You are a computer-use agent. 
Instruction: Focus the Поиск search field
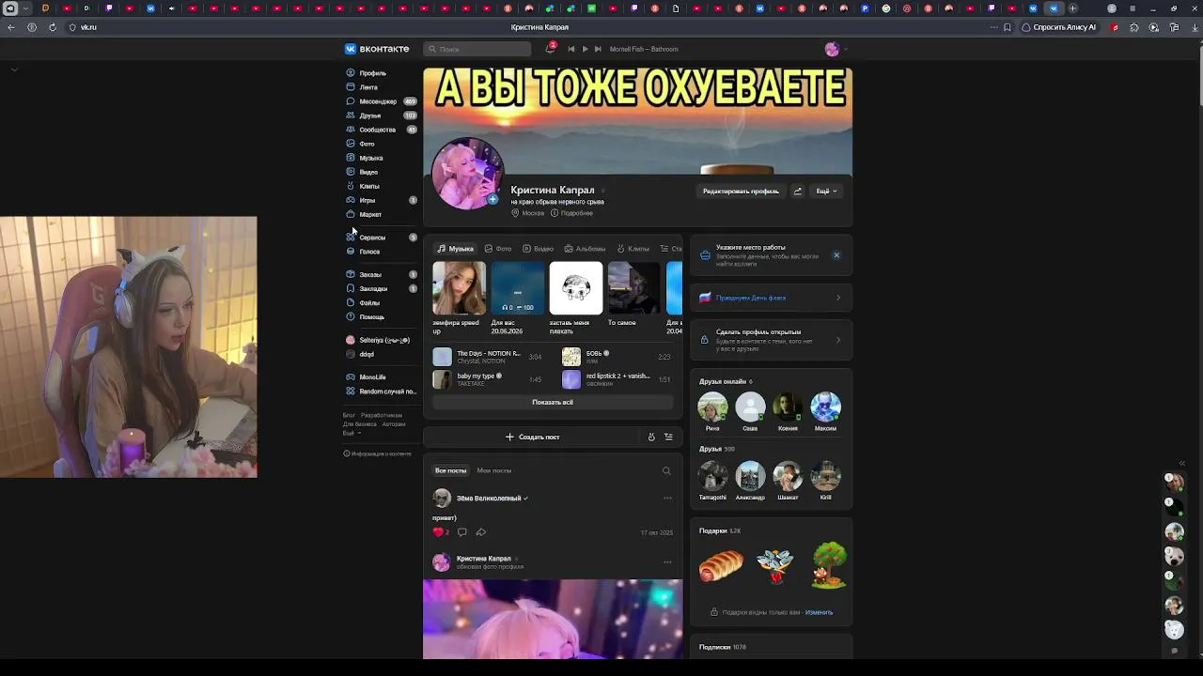click(x=477, y=49)
